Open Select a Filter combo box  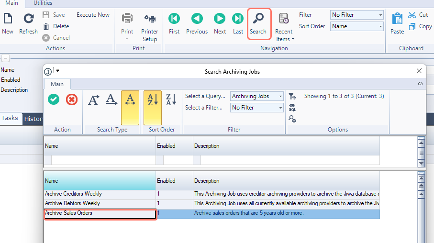point(256,108)
